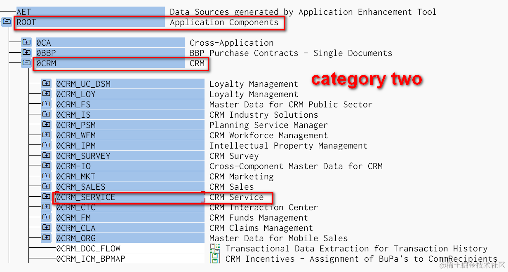The height and width of the screenshot is (272, 508).
Task: Expand the 0CRM_CIC folder icon
Action: click(x=46, y=207)
